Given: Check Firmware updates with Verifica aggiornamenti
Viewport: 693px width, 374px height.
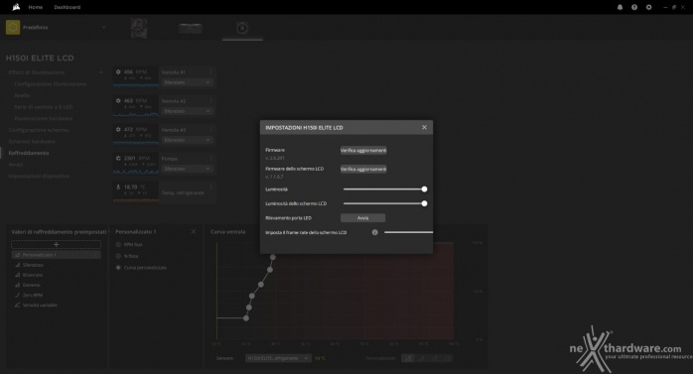Looking at the screenshot, I should coord(363,151).
